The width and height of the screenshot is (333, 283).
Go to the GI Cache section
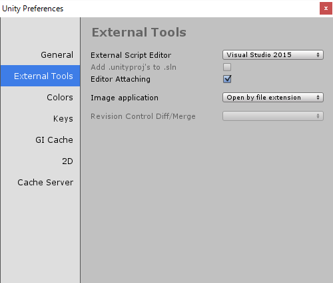[41, 140]
